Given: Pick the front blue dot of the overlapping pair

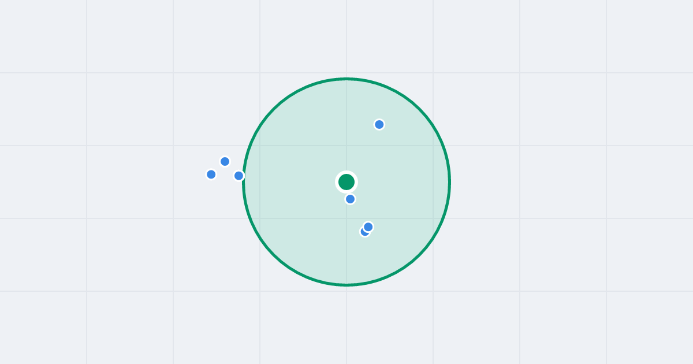Looking at the screenshot, I should click(x=368, y=227).
